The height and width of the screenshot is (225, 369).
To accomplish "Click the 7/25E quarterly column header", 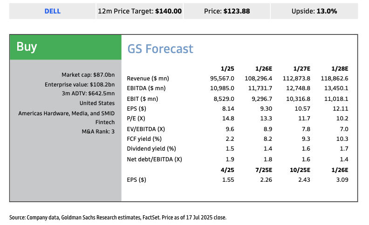I will [264, 170].
